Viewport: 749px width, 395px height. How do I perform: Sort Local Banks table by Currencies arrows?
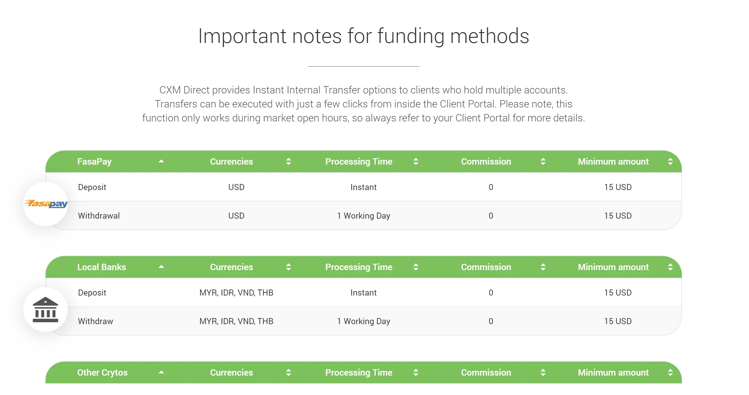289,267
